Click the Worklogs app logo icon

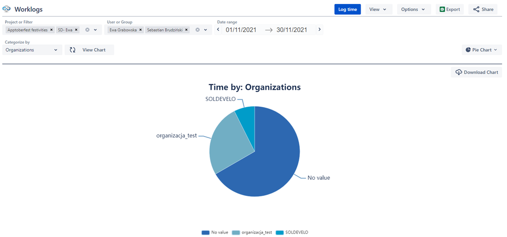pos(7,9)
